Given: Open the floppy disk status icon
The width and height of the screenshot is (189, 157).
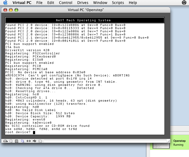Looking at the screenshot, I should (17, 141).
